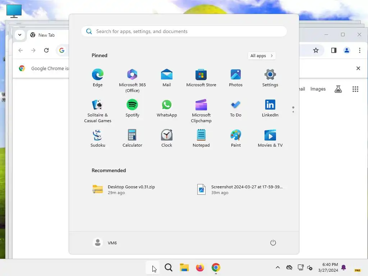Launch Microsoft 365 (Office)
The image size is (368, 276).
tap(132, 80)
